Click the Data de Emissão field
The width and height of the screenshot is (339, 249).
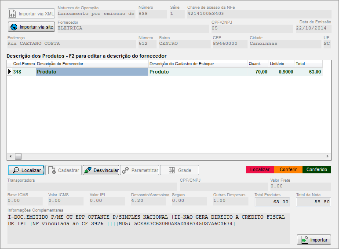point(313,29)
